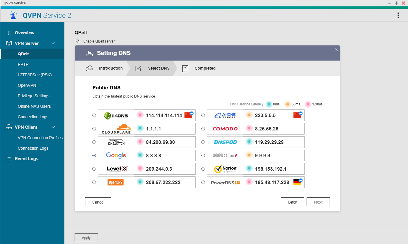Open the L2TP/IPSec (PSK) page
The width and height of the screenshot is (408, 244).
click(34, 75)
